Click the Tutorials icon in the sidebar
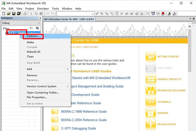This screenshot has width=196, height=131. [151, 102]
